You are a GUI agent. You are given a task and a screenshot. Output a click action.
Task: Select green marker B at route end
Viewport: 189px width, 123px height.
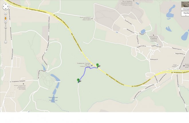coord(78,80)
